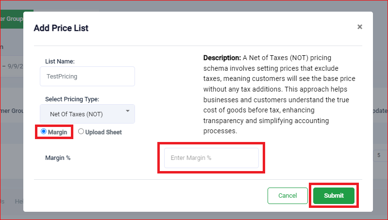Click the List Name: label
Viewport: 388px width, 220px height.
60,62
